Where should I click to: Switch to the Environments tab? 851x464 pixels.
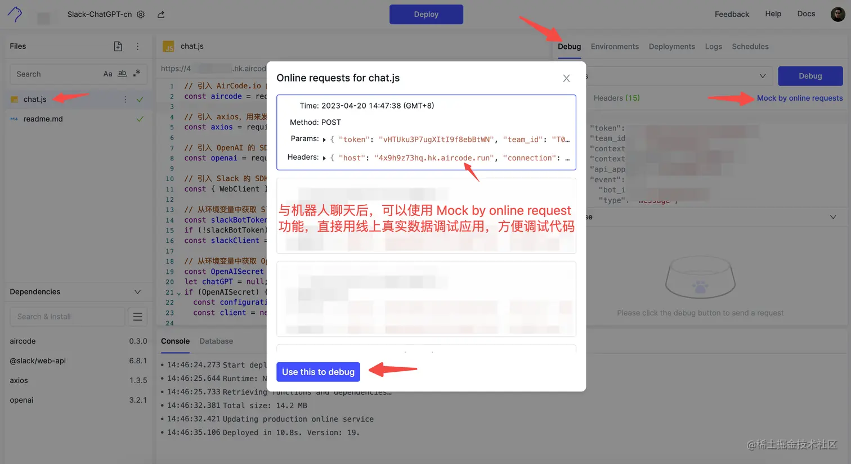click(x=615, y=47)
